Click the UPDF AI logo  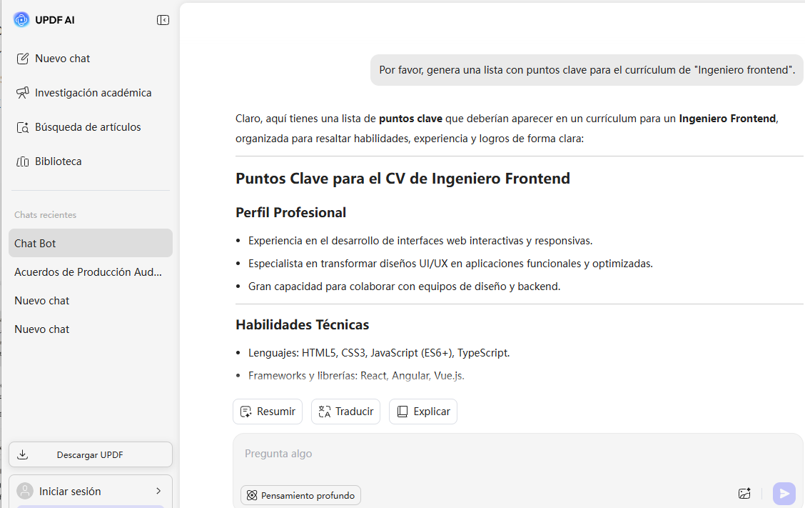tap(21, 19)
